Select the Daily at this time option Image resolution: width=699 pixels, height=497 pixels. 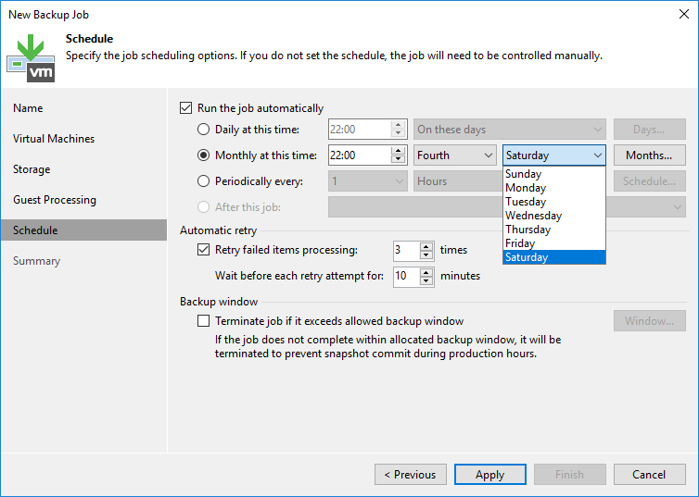click(x=204, y=130)
